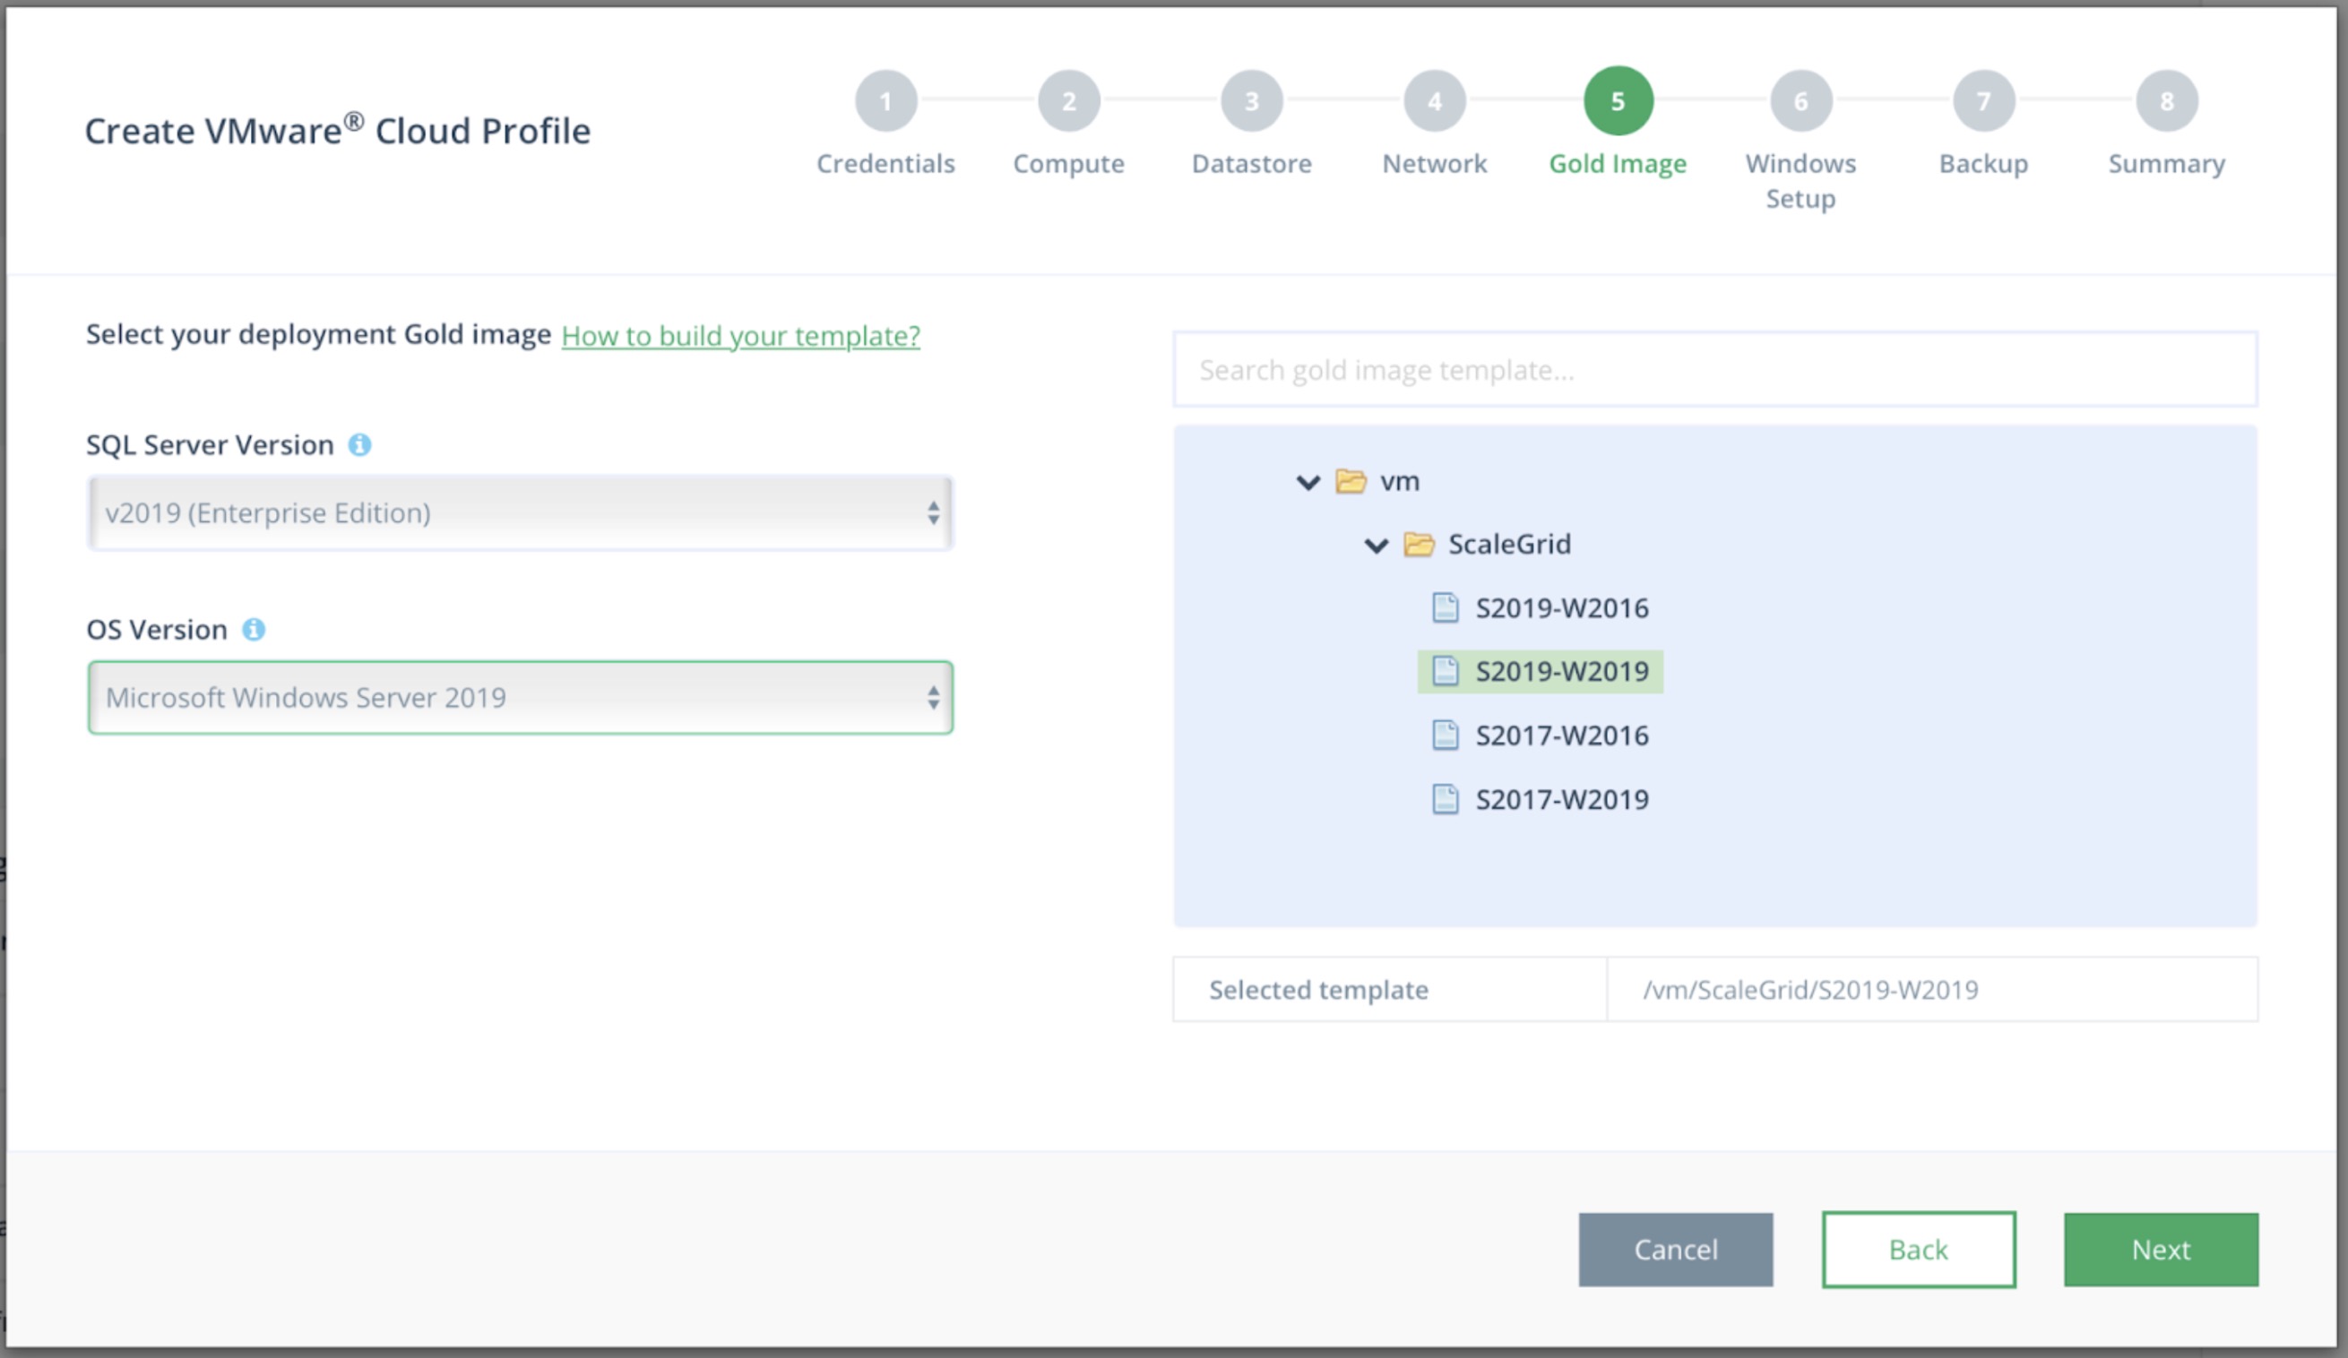The width and height of the screenshot is (2348, 1358).
Task: Focus the gold image template search field
Action: pyautogui.click(x=1714, y=370)
